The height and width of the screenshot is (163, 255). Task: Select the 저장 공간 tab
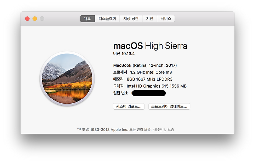pyautogui.click(x=131, y=18)
